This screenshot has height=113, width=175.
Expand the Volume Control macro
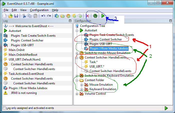(77, 94)
